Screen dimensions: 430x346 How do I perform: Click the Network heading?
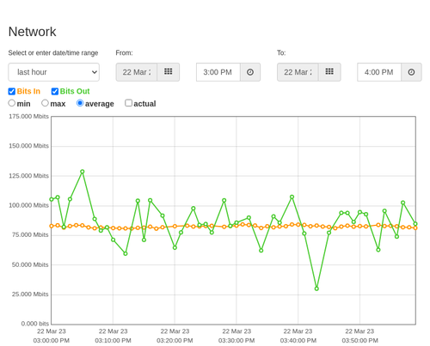(x=32, y=32)
